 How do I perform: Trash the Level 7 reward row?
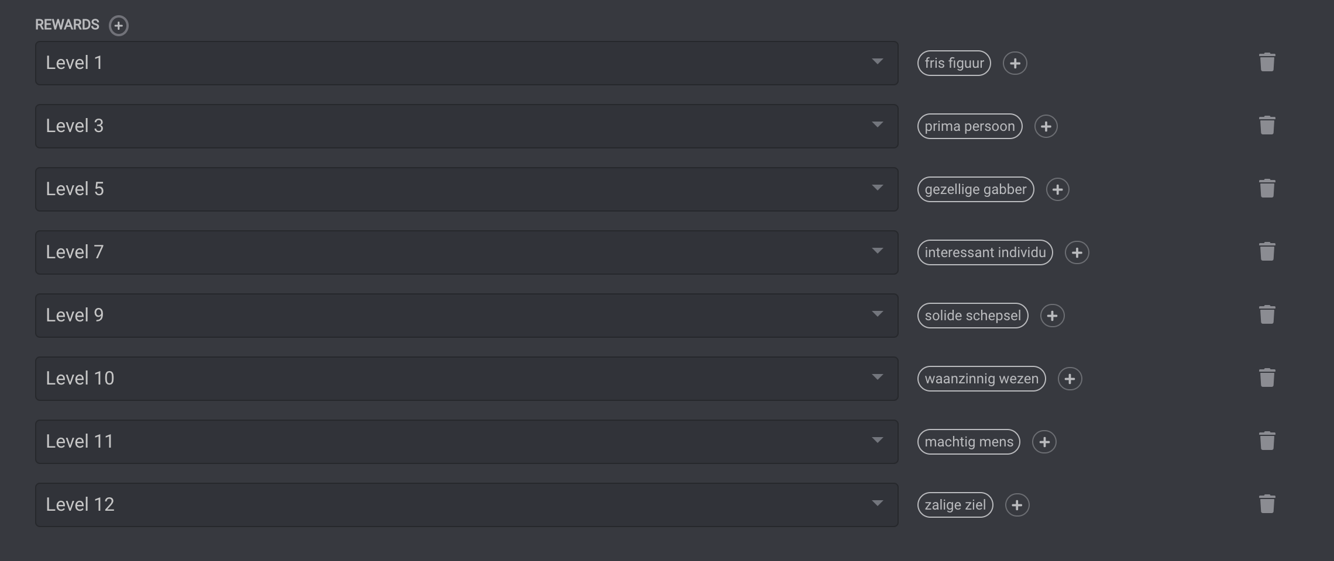tap(1267, 252)
